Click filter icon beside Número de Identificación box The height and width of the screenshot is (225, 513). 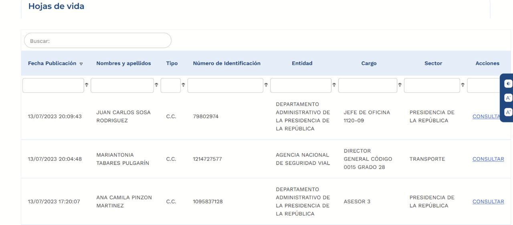[266, 85]
